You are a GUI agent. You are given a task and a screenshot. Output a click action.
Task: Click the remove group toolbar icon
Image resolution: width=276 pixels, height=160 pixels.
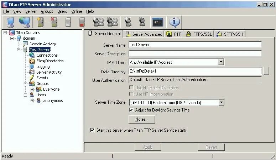click(x=112, y=22)
